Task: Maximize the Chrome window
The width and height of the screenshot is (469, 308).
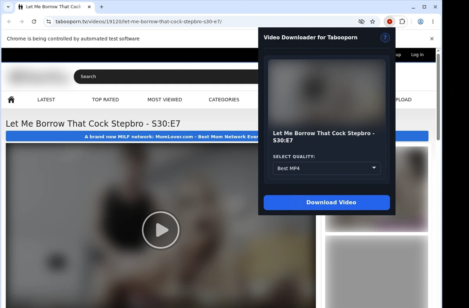Action: pos(424,7)
